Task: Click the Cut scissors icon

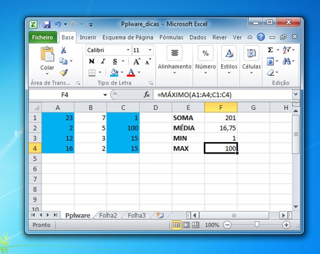Action: click(64, 50)
